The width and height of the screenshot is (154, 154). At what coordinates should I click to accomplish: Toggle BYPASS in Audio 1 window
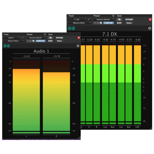tap(59, 38)
